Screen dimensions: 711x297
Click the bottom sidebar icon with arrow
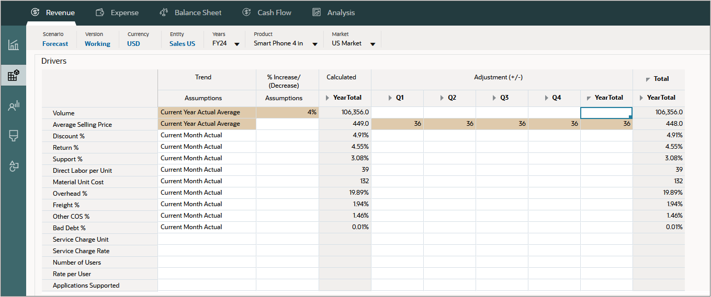pos(14,167)
